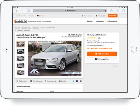Select the fifth car thumbnail
140x107 pixels.
pos(20,73)
